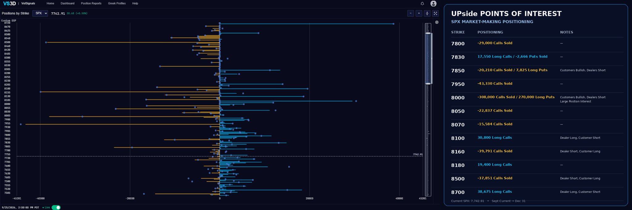Click the 8500 strike axis label
This screenshot has width=632, height=210.
coord(7,42)
